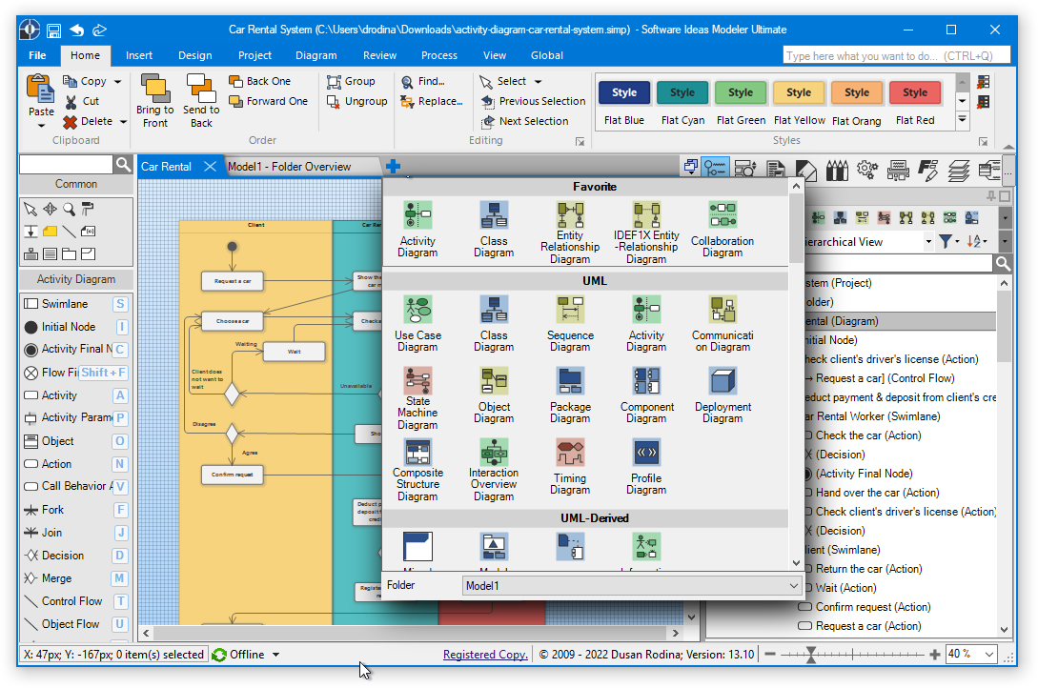
Task: Select Car Rental Worker (Swimlane) tree item
Action: coord(871,416)
